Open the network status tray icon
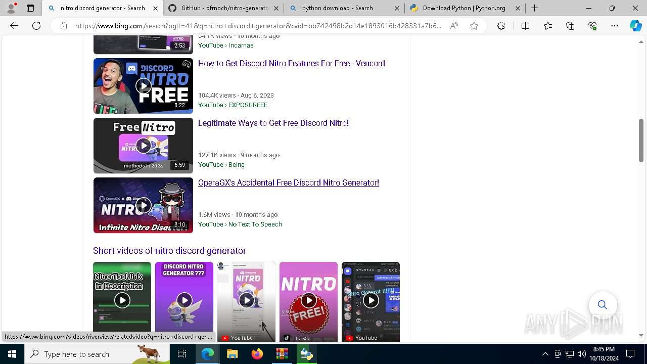647x364 pixels. (x=570, y=354)
